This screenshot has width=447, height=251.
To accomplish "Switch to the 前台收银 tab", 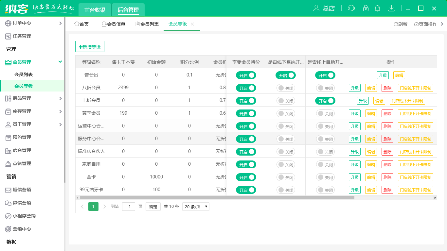I will click(x=95, y=10).
